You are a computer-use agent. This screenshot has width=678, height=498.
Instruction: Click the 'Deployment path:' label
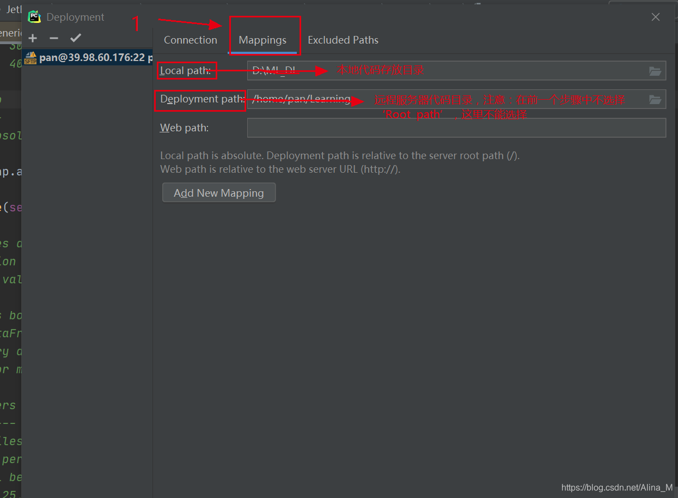point(201,99)
